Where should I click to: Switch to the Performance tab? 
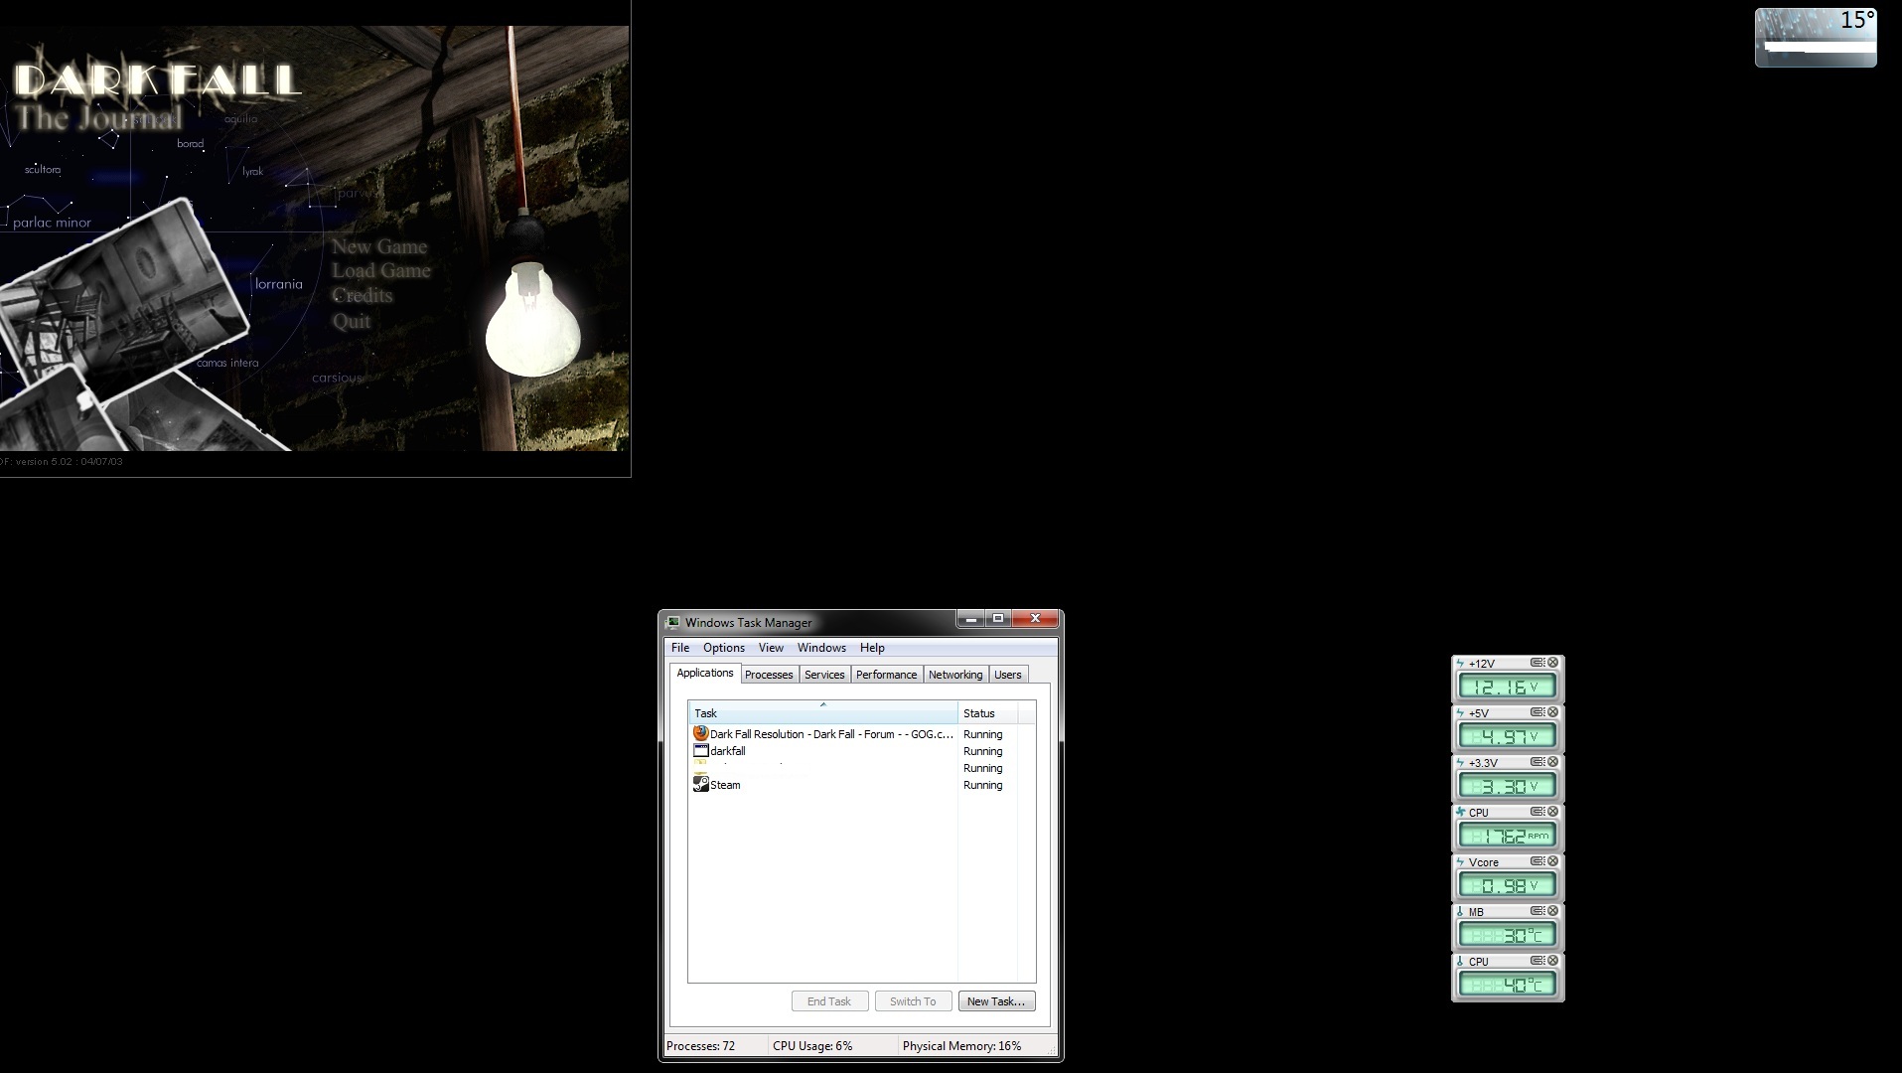tap(887, 674)
